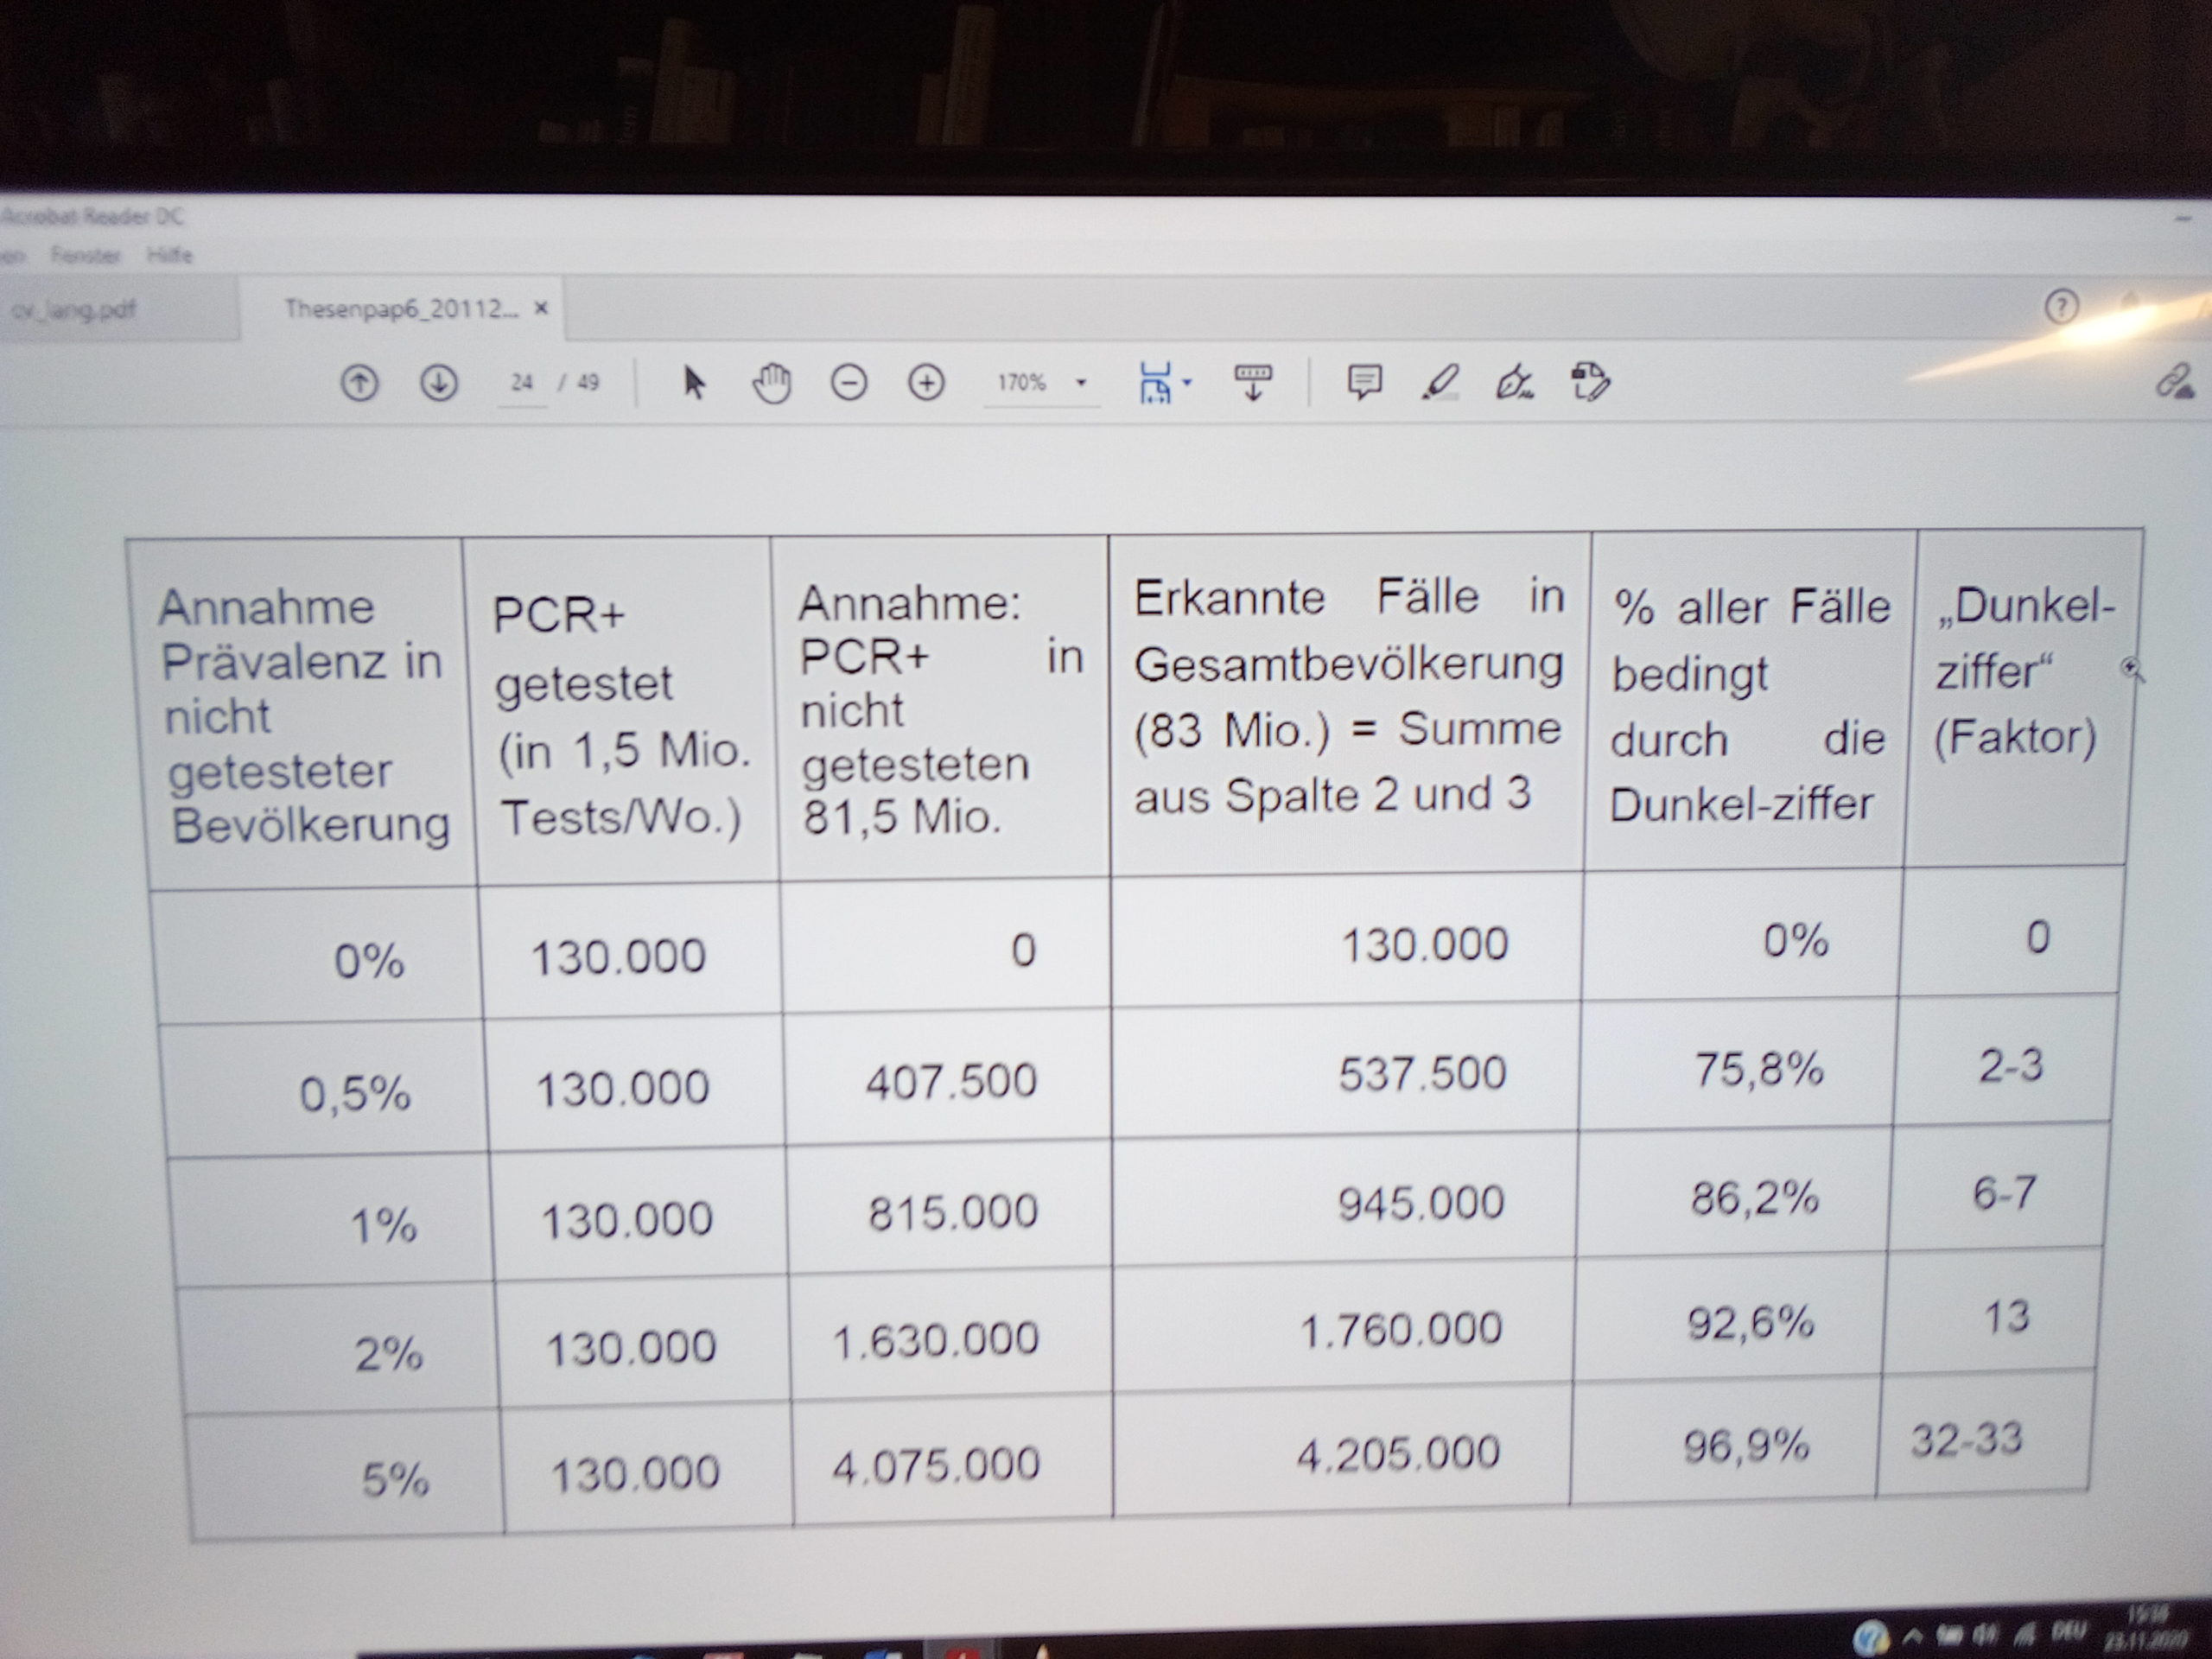Screen dimensions: 2212x1659
Task: Click the stamp tool at toolbar end
Action: [1590, 382]
